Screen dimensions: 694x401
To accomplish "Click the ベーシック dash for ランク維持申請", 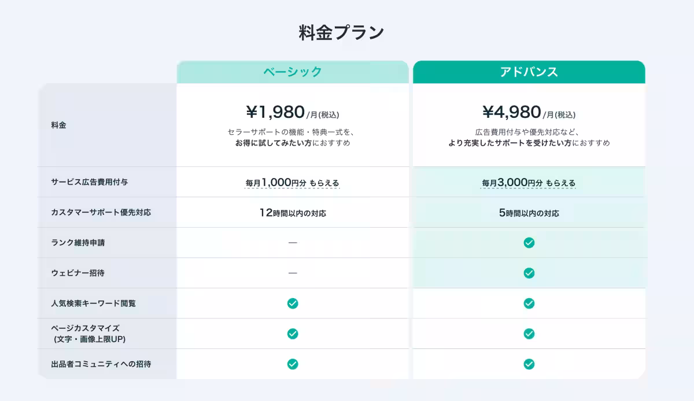I will [293, 243].
